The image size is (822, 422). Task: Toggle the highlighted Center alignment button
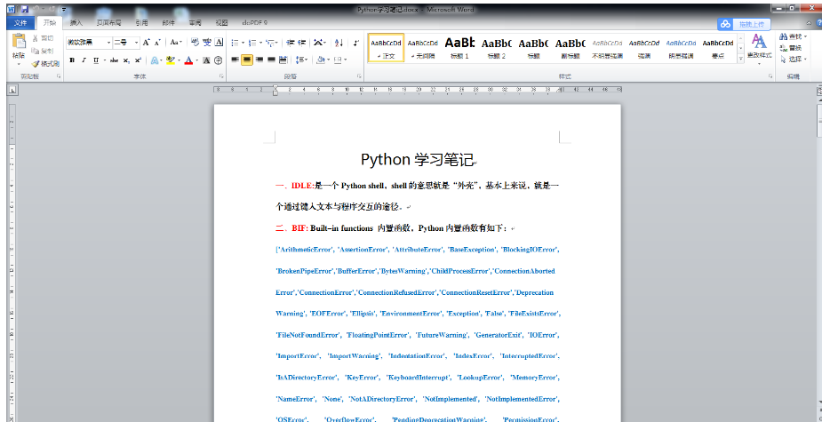[x=247, y=60]
